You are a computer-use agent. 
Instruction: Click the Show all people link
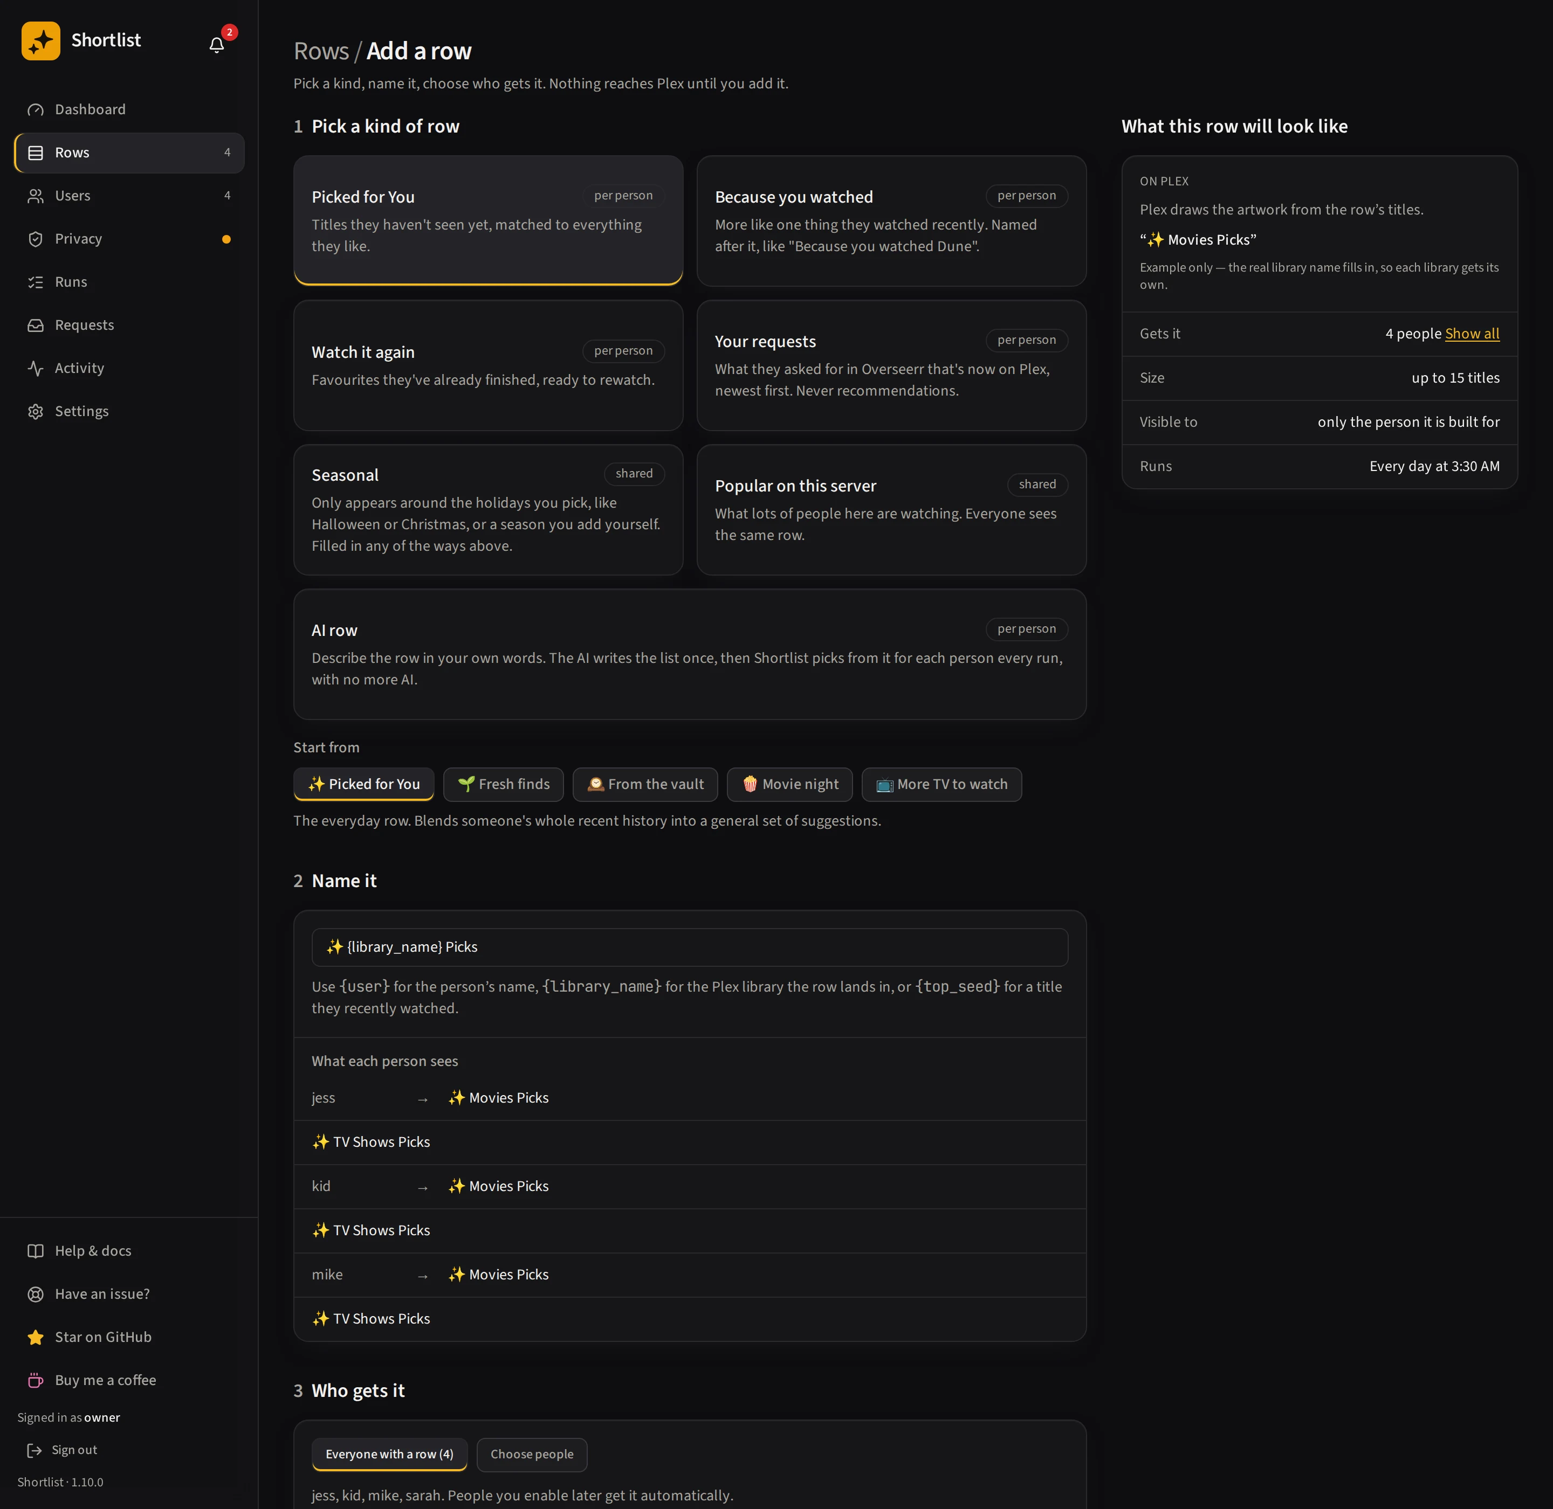coord(1472,334)
